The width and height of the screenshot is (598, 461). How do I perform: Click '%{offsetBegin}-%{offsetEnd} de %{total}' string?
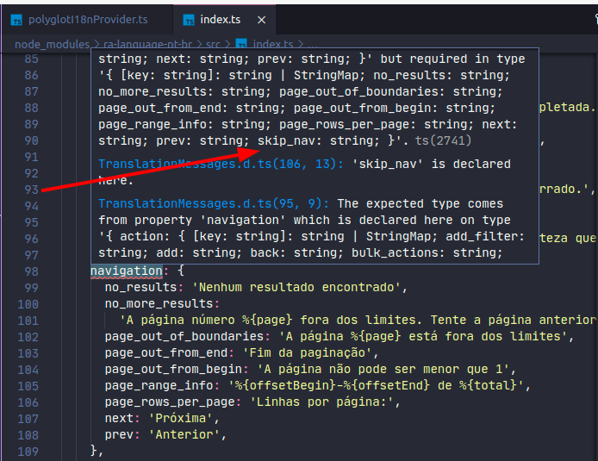coord(376,385)
